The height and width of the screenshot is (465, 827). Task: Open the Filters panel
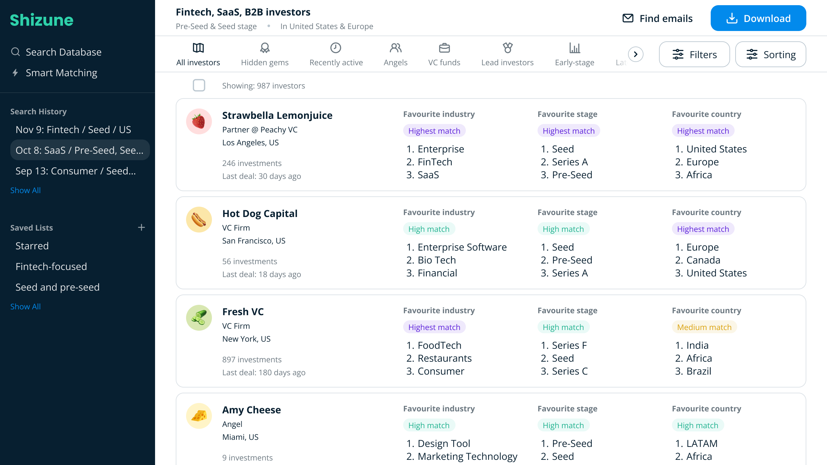pyautogui.click(x=694, y=54)
